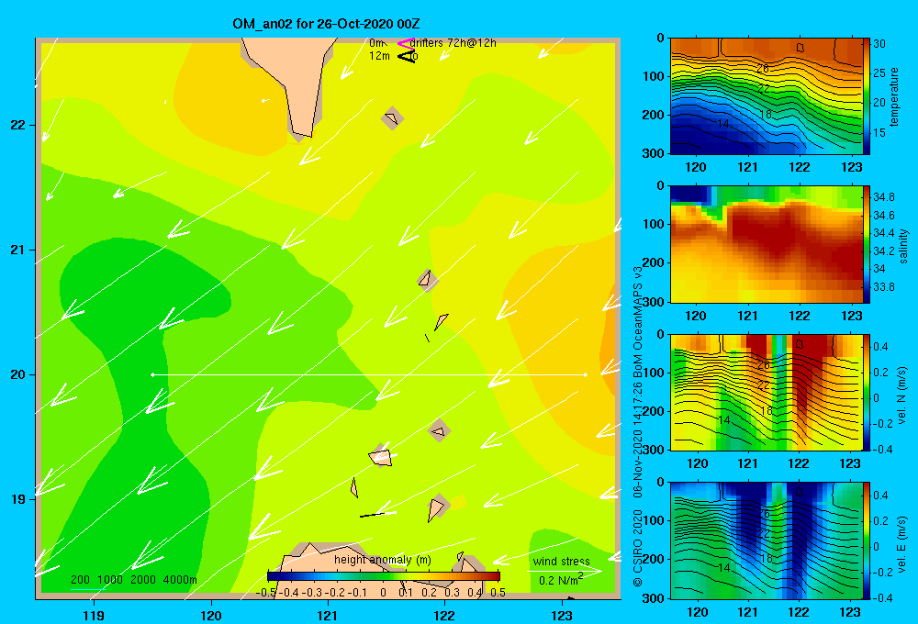The width and height of the screenshot is (918, 624).
Task: Click the 'temperature' colorbar label
Action: (x=894, y=96)
